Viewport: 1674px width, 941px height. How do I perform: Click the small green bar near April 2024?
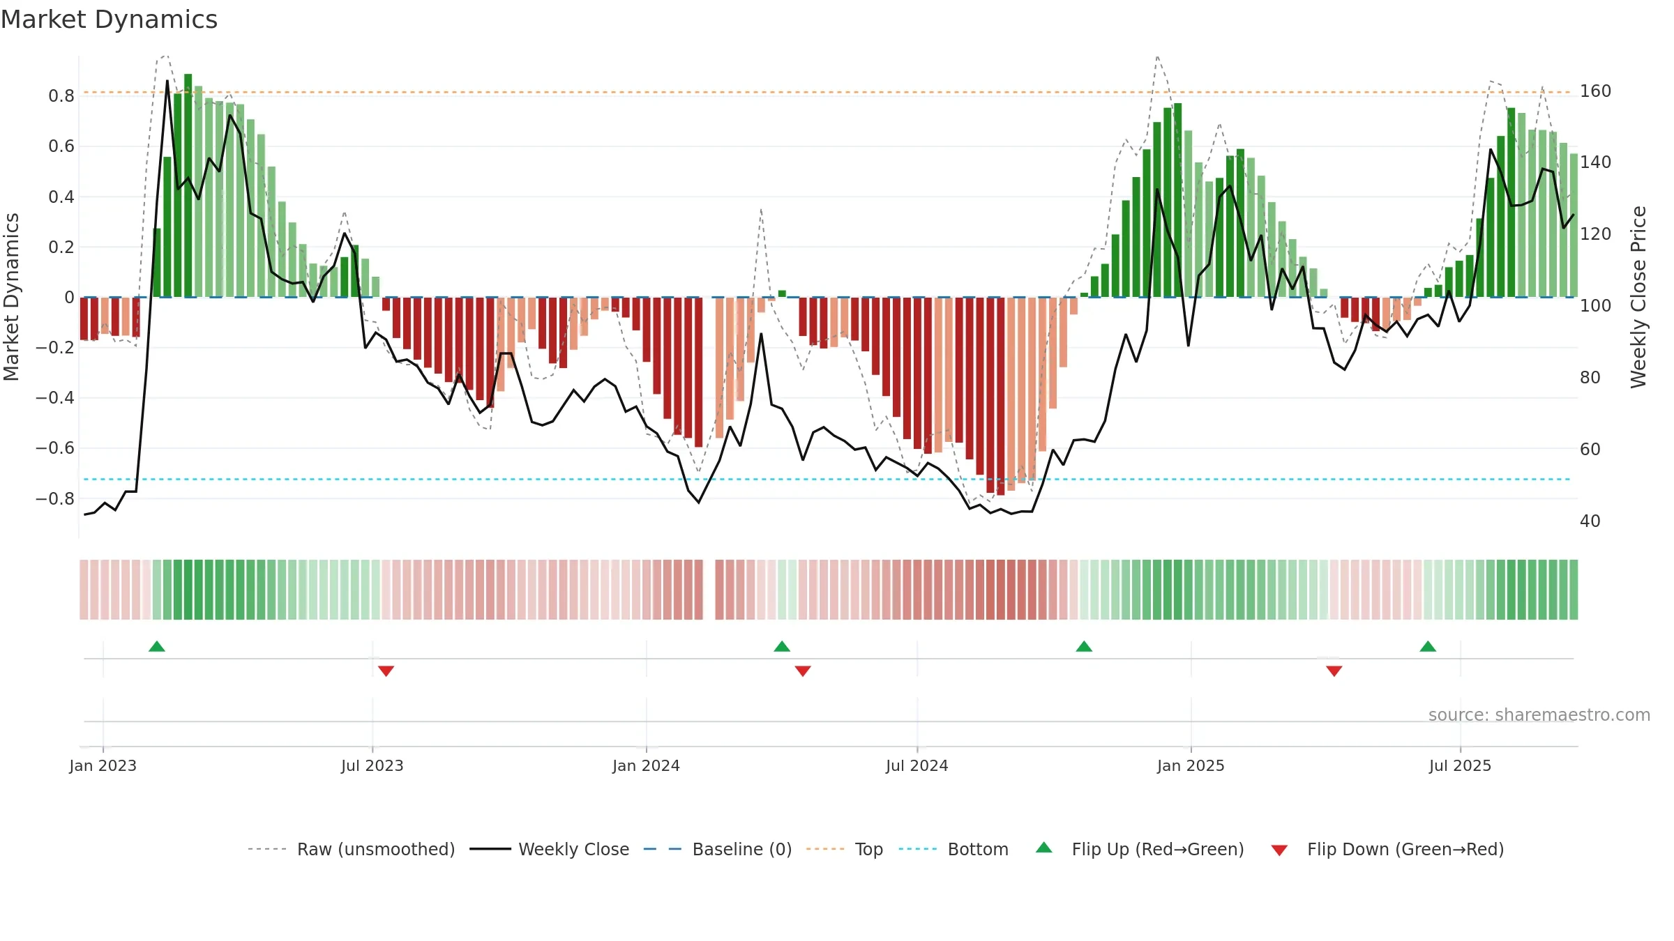[x=782, y=293]
